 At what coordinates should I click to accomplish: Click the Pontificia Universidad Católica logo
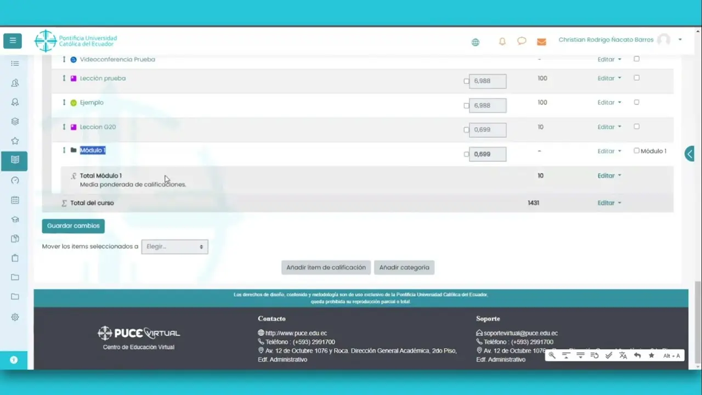[x=76, y=41]
